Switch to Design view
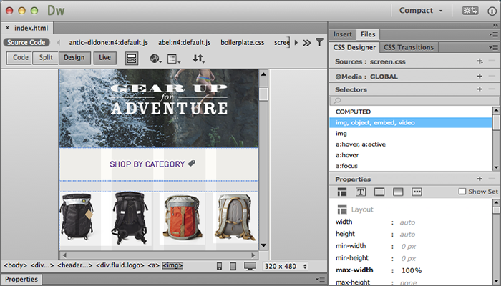The image size is (501, 286). [74, 58]
